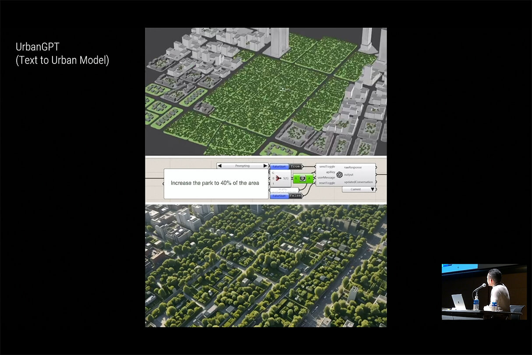Screen dimensions: 532x355
Task: Click the left arrow on the Prompting selector
Action: (x=220, y=166)
